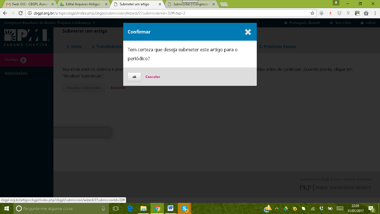Open the Dropbox system tray icon
Viewport: 380px width, 214px height.
pos(321,208)
